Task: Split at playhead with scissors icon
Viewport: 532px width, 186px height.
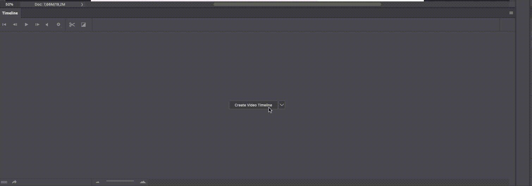Action: [x=72, y=25]
